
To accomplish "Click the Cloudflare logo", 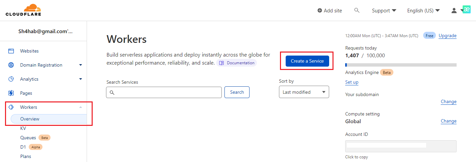I will point(23,10).
